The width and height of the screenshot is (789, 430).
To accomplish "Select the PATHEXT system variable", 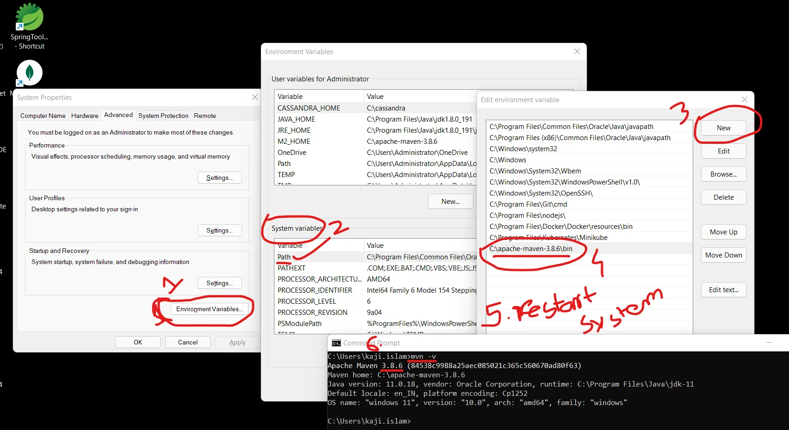I will pyautogui.click(x=375, y=268).
